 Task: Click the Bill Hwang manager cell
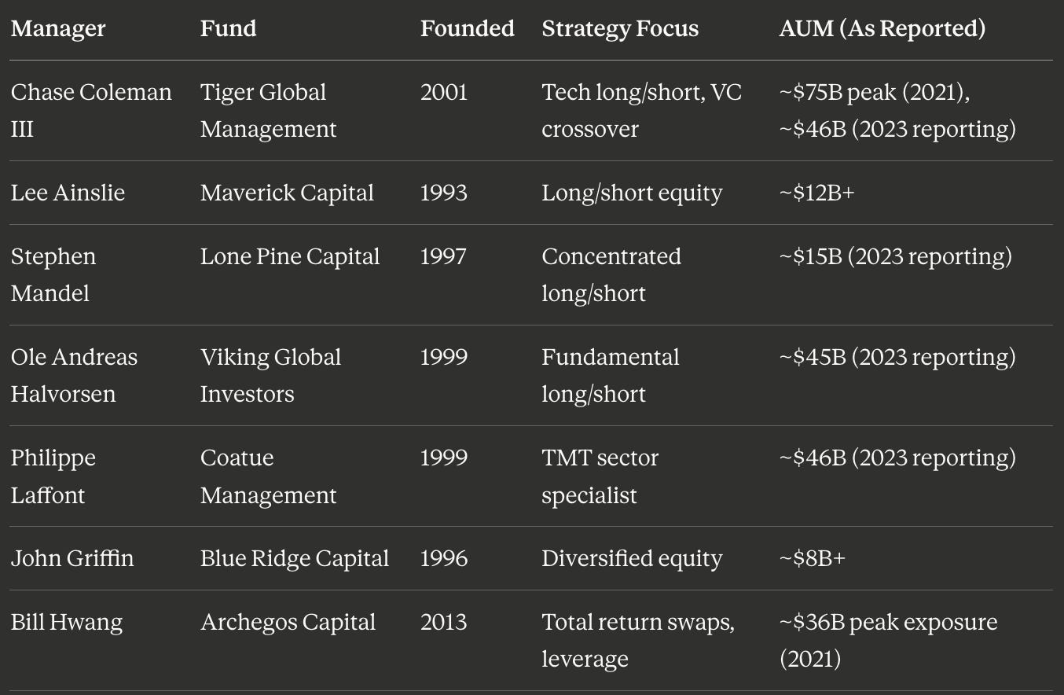[67, 622]
